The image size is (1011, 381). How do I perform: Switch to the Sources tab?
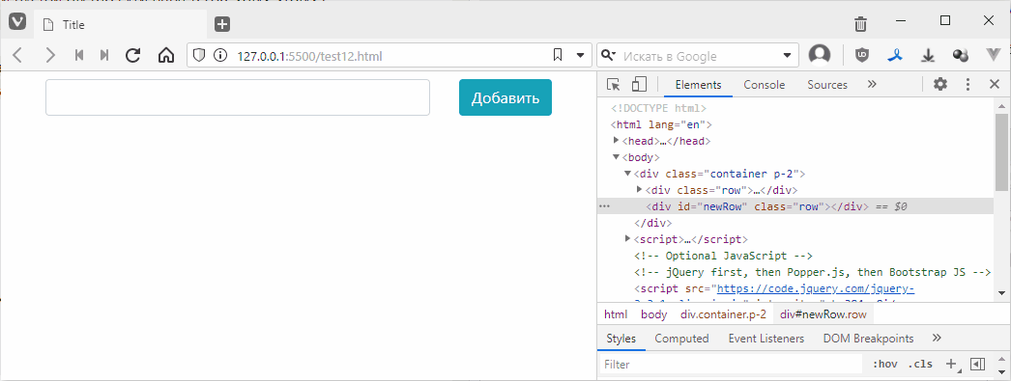click(x=827, y=85)
